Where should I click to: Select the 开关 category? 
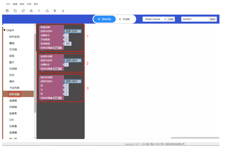pos(12,75)
